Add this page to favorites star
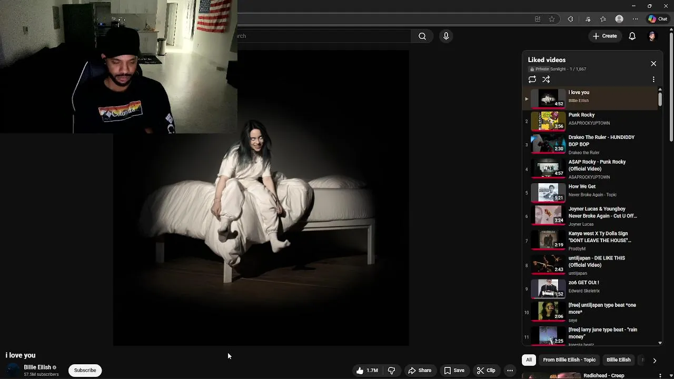The height and width of the screenshot is (379, 674). (x=552, y=19)
